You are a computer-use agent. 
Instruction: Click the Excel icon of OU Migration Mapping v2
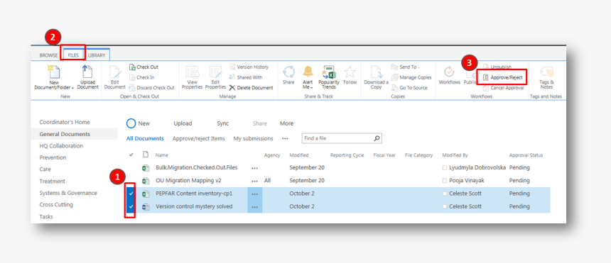(x=146, y=181)
